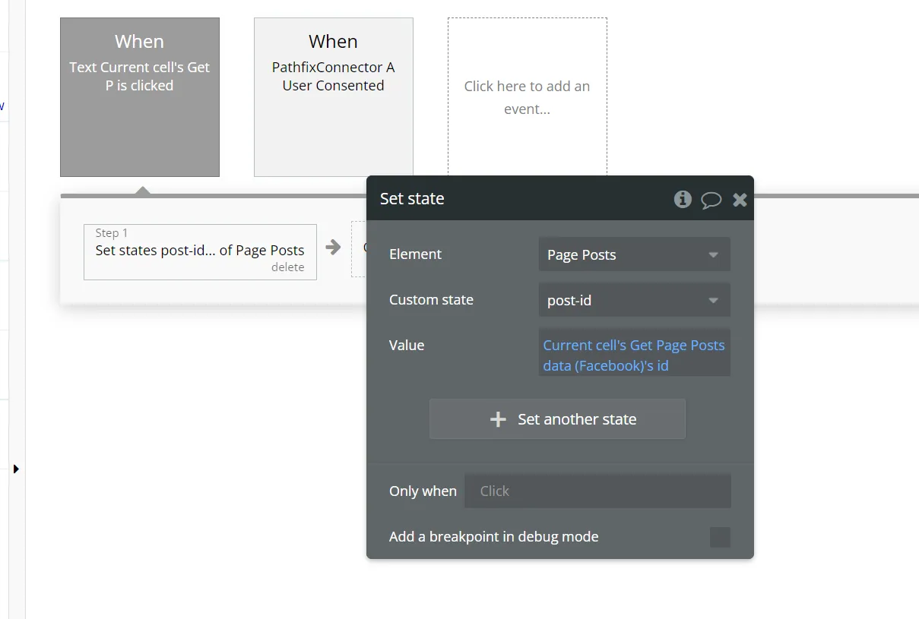Click the Value label
919x619 pixels.
pos(407,346)
